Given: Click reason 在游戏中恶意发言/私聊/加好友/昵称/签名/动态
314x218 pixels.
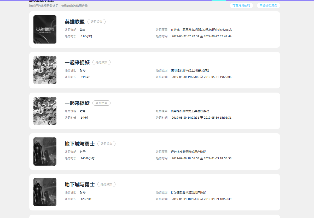Looking at the screenshot, I should click(201, 30).
